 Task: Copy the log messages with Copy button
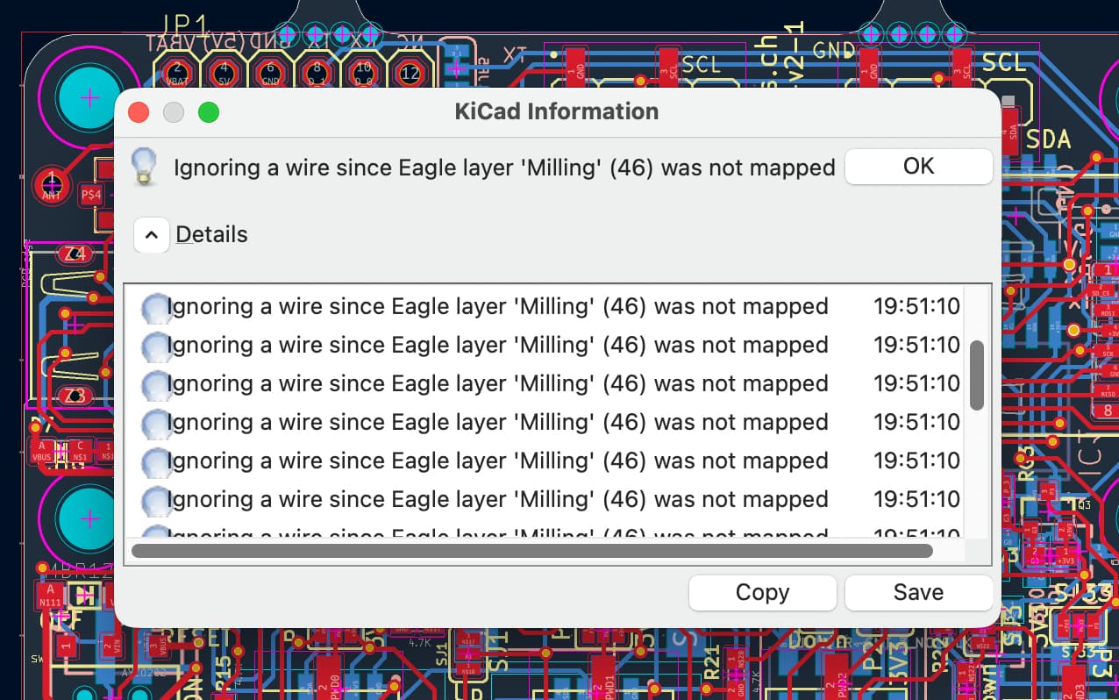[x=762, y=592]
